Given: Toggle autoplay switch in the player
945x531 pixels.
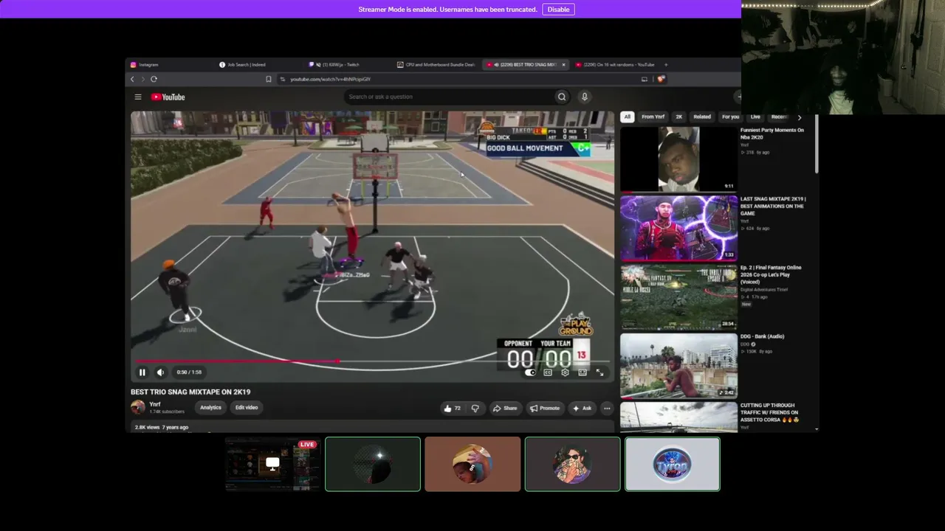Looking at the screenshot, I should (530, 372).
